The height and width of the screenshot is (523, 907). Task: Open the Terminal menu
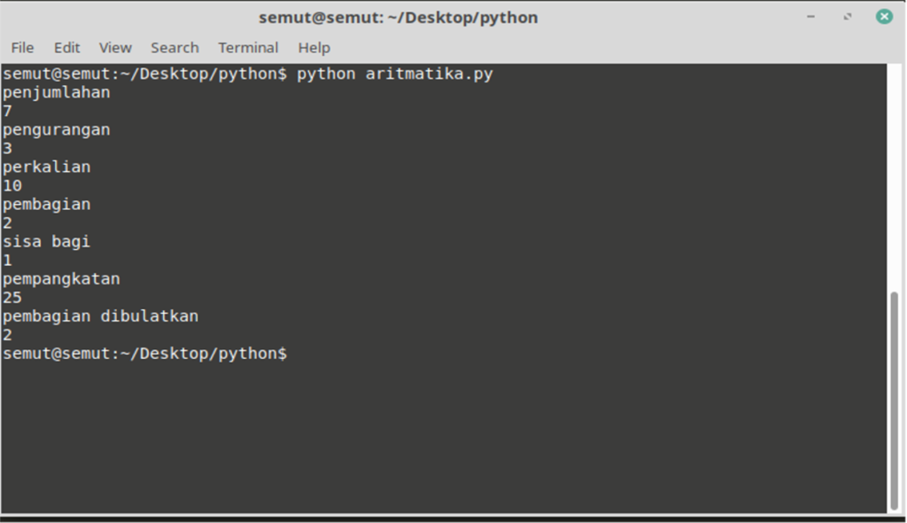[x=248, y=48]
